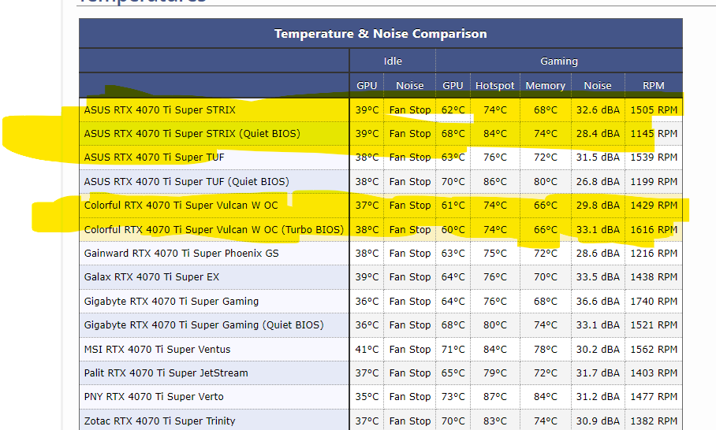
Task: Click the "1382 RPM" cell
Action: click(x=654, y=421)
